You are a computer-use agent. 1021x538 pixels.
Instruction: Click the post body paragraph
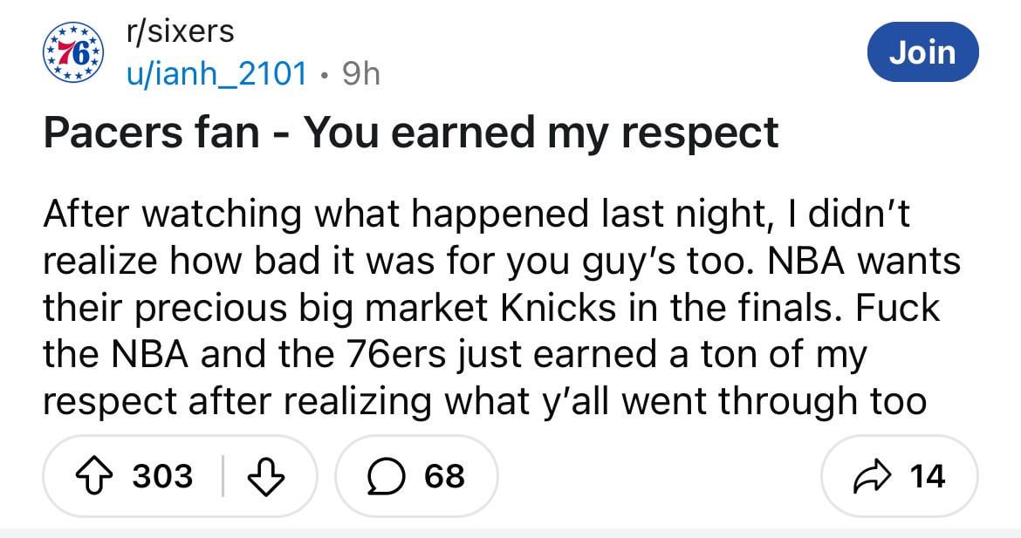tap(502, 307)
